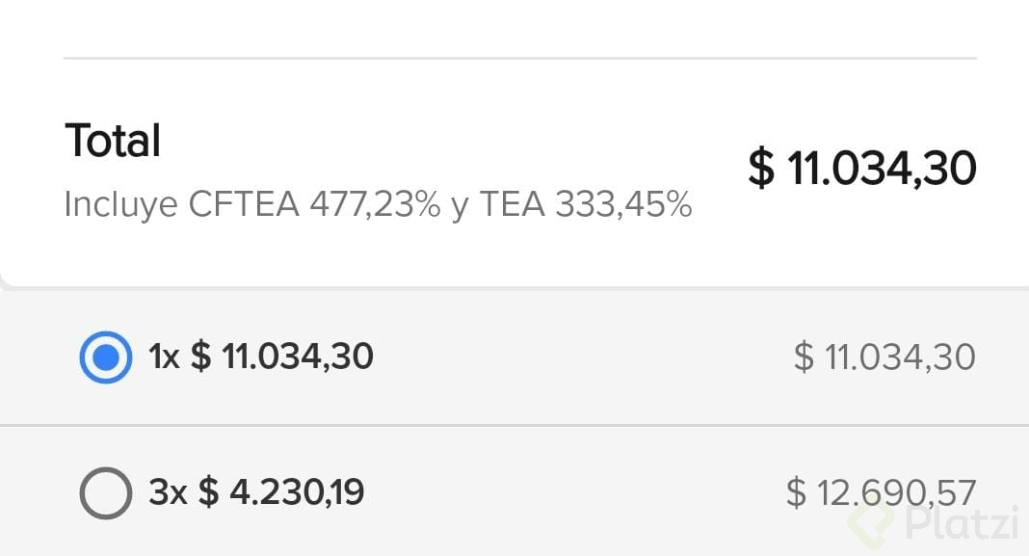Click the divider line above Total
The image size is (1029, 556).
tap(520, 59)
